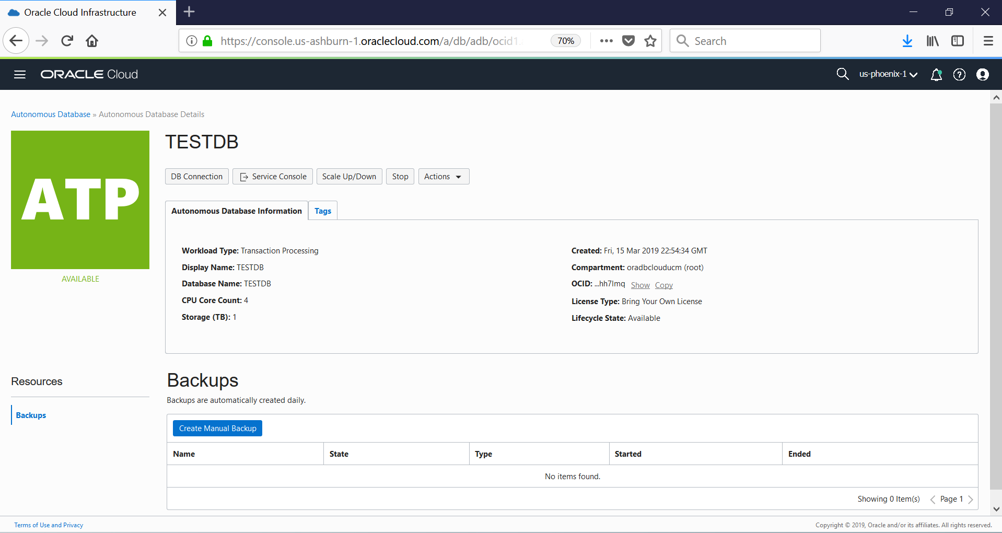Click 'License Type: Bring Your Own License'
Image resolution: width=1002 pixels, height=533 pixels.
pyautogui.click(x=637, y=302)
